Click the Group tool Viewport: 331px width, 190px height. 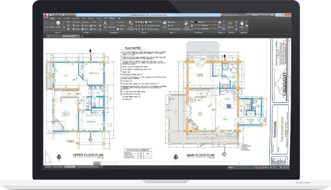pyautogui.click(x=219, y=24)
